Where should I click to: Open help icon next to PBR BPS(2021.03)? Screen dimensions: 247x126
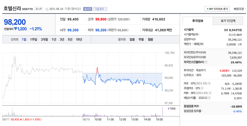click(x=210, y=93)
